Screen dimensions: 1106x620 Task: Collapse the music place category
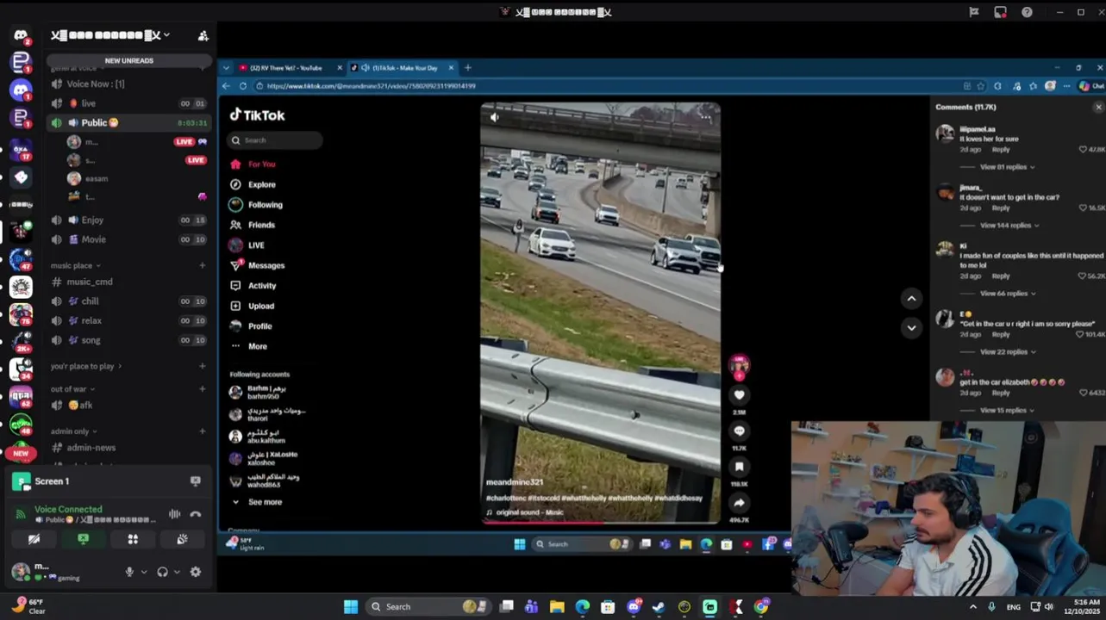(x=76, y=265)
